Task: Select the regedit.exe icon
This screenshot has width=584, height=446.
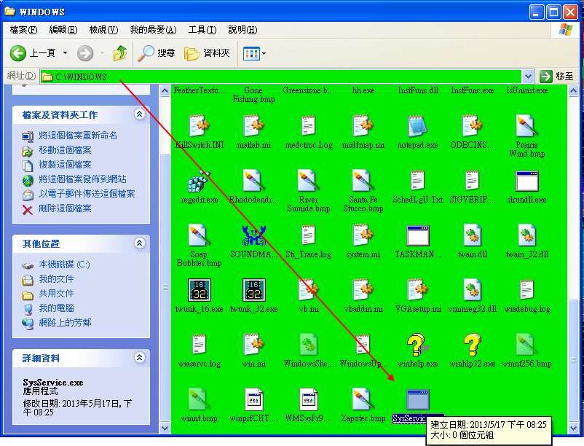Action: pos(200,181)
